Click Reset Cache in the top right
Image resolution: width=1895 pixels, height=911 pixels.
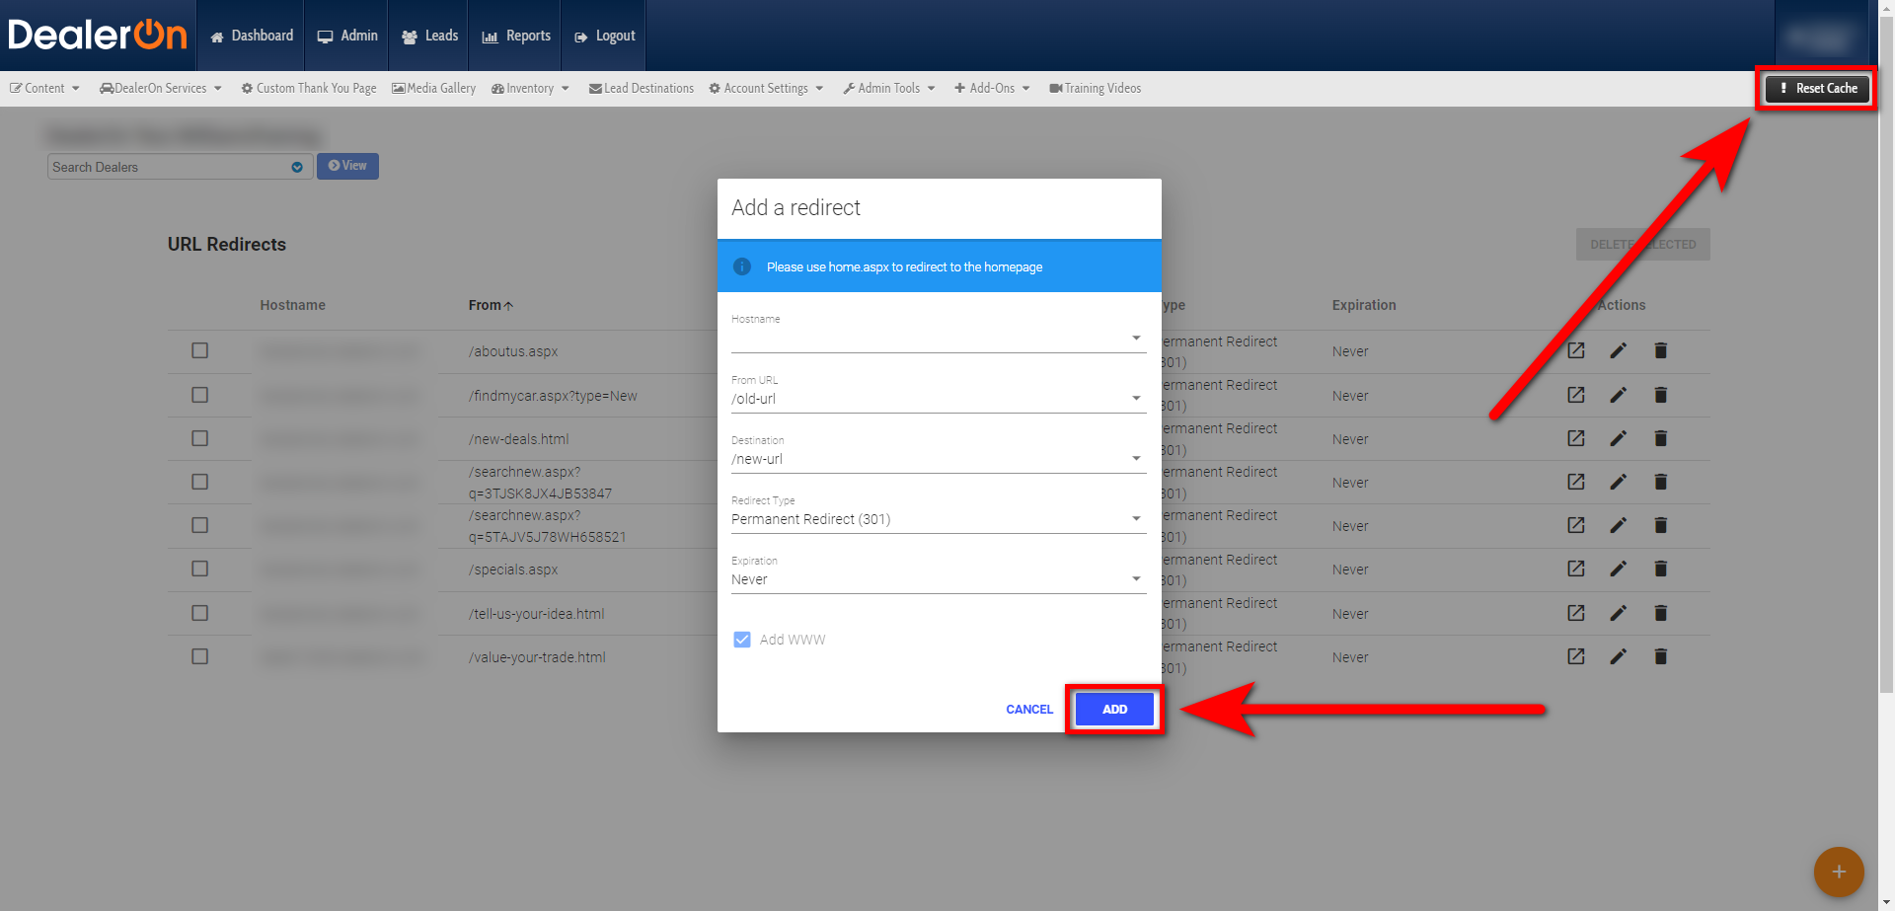click(x=1816, y=88)
